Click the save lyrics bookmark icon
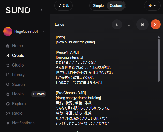This screenshot has height=132, width=163. coord(129,24)
